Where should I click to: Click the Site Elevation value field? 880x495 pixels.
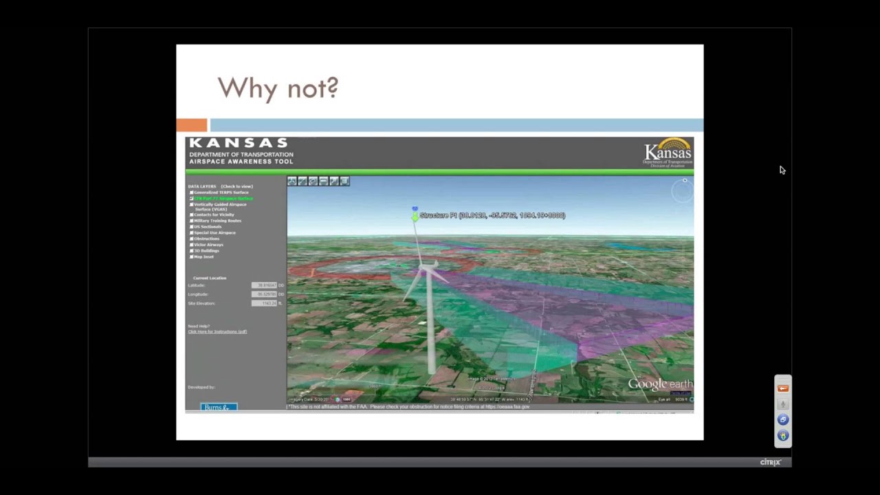click(x=264, y=303)
